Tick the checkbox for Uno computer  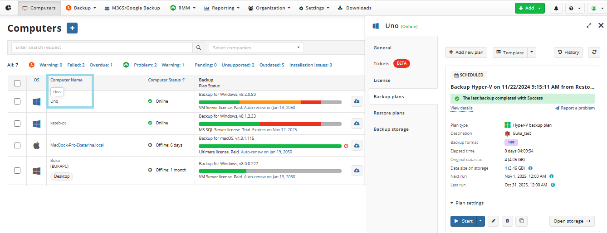coord(17,101)
